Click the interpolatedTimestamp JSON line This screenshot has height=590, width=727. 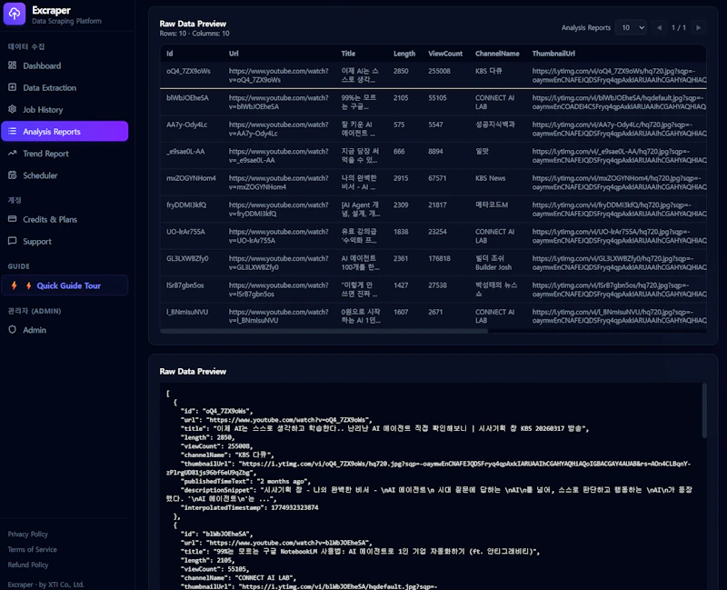coord(249,507)
